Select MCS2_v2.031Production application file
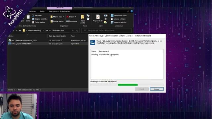The width and height of the screenshot is (212, 119). coord(21,44)
